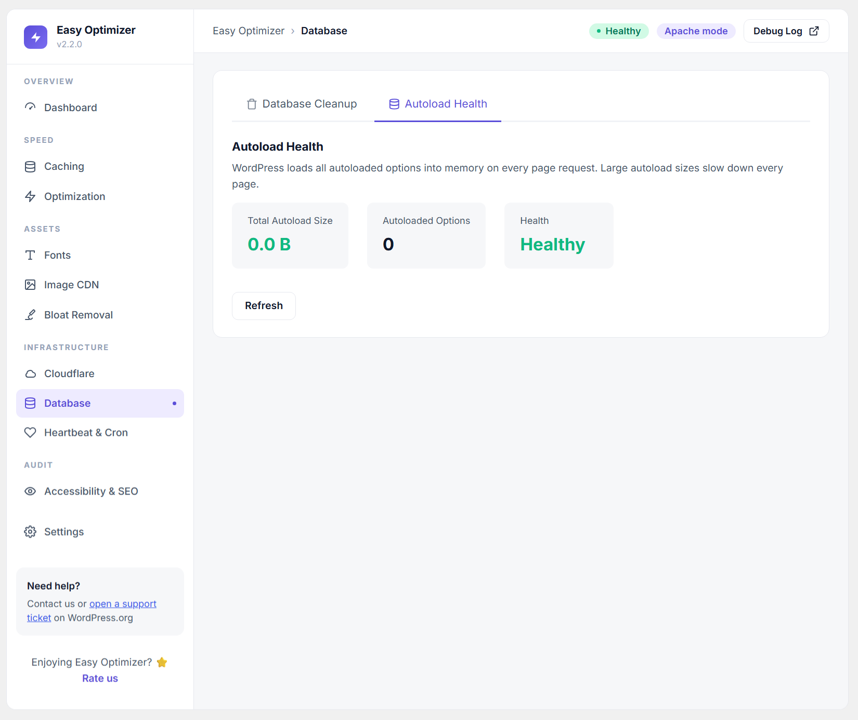Click the v2.2.0 version label
Screen dimensions: 858x720
(x=69, y=44)
